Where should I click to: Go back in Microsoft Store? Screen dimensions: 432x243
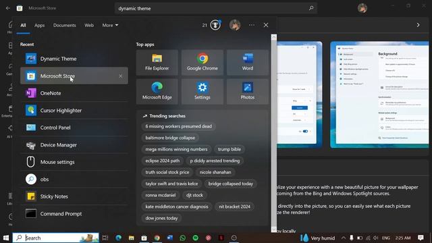7,8
